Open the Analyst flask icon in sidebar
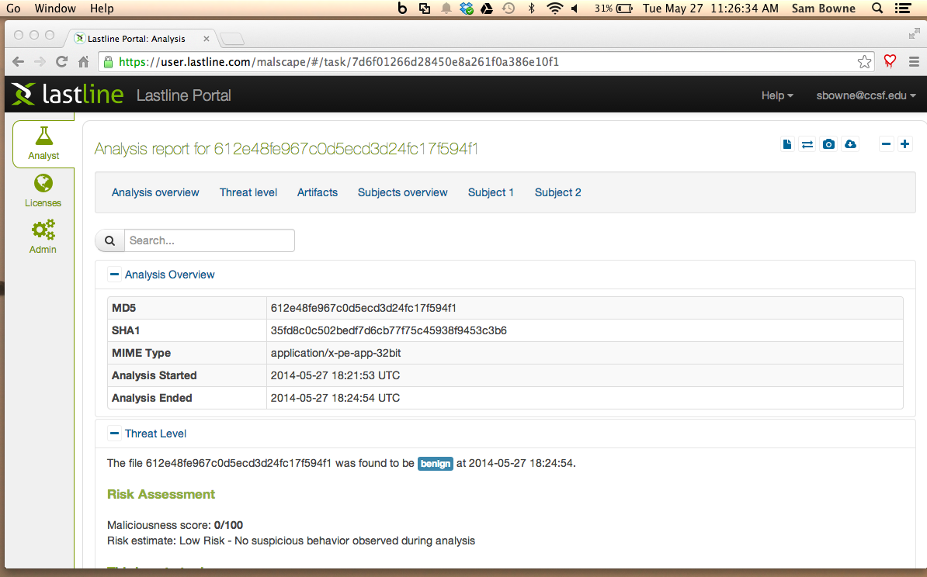 (43, 136)
